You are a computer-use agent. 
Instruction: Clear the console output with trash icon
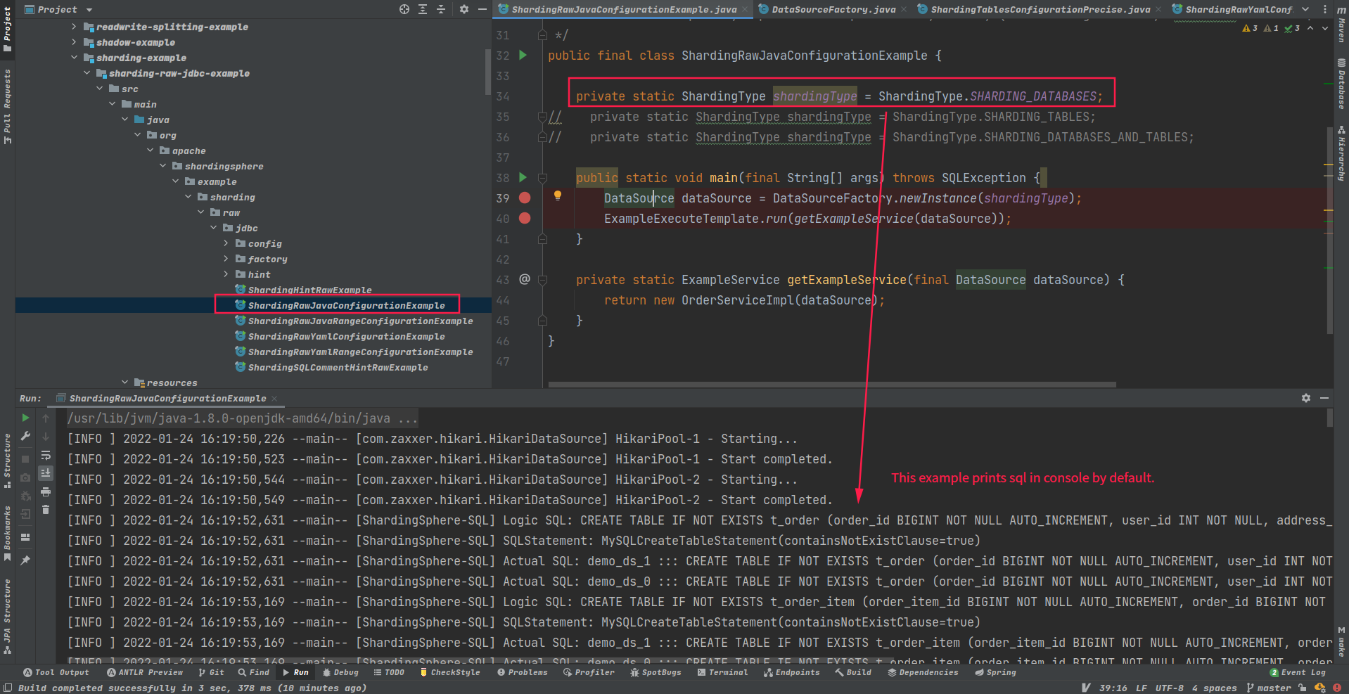click(x=46, y=510)
